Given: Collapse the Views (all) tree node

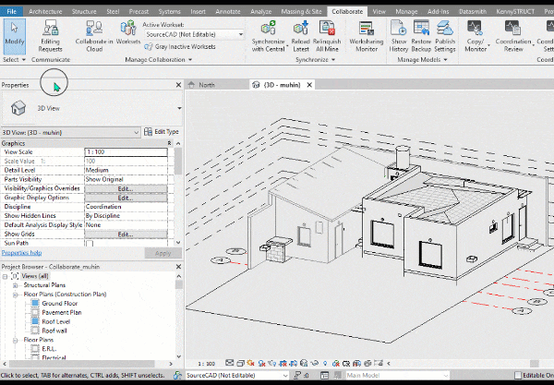Looking at the screenshot, I should [x=5, y=276].
